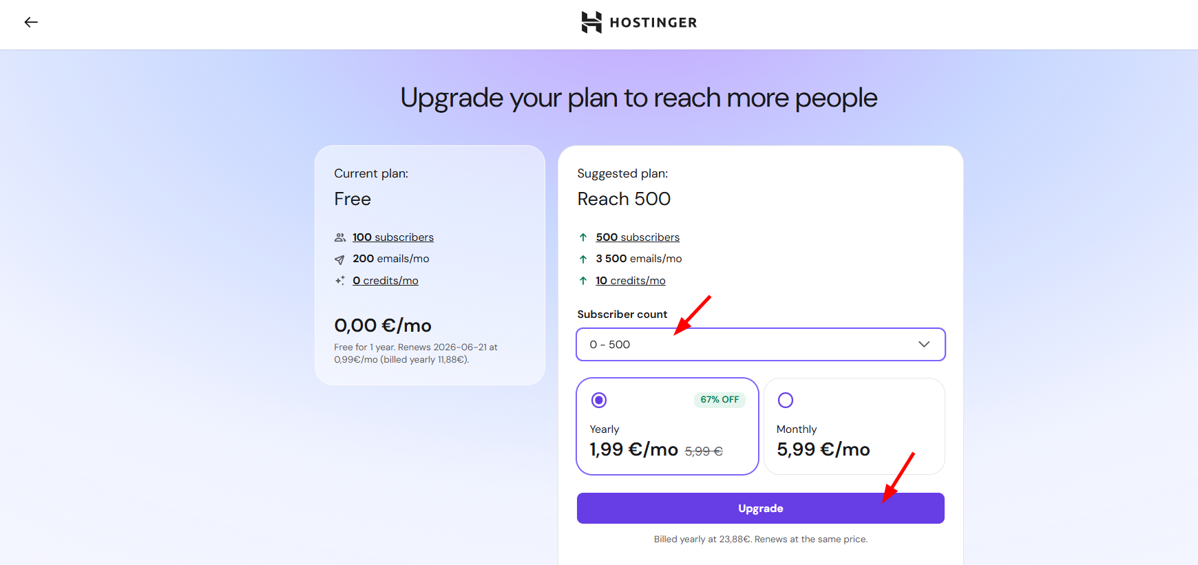1198x565 pixels.
Task: Expand subscriber count using the chevron arrow
Action: (924, 344)
